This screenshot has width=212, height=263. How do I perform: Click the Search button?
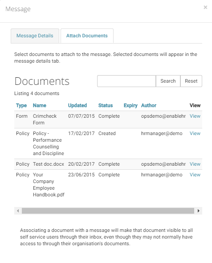168,81
